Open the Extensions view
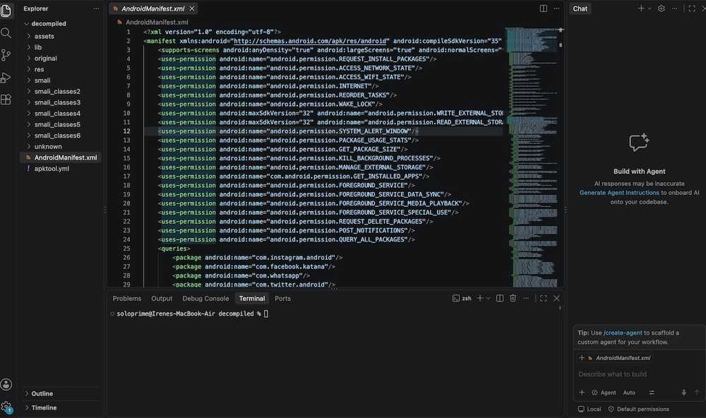Viewport: 706px width, 418px height. 6,100
